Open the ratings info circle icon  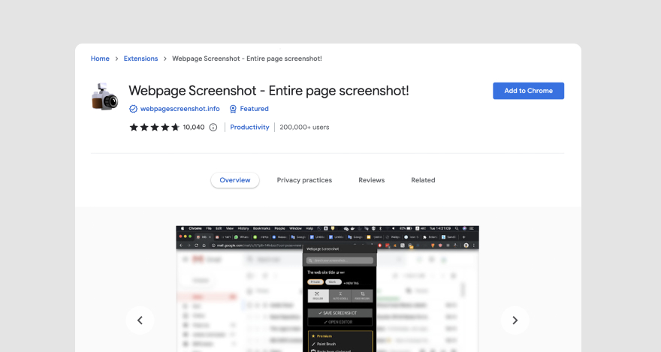[213, 127]
